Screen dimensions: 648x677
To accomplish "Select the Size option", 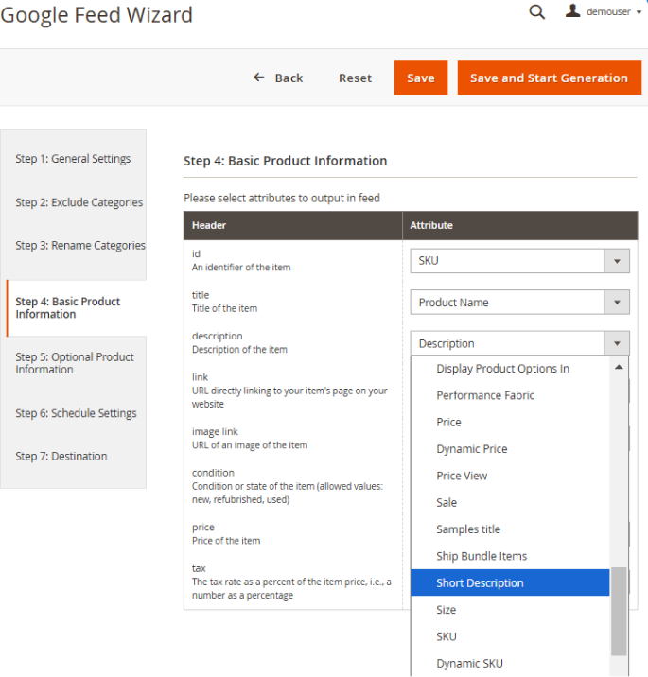I will 510,610.
